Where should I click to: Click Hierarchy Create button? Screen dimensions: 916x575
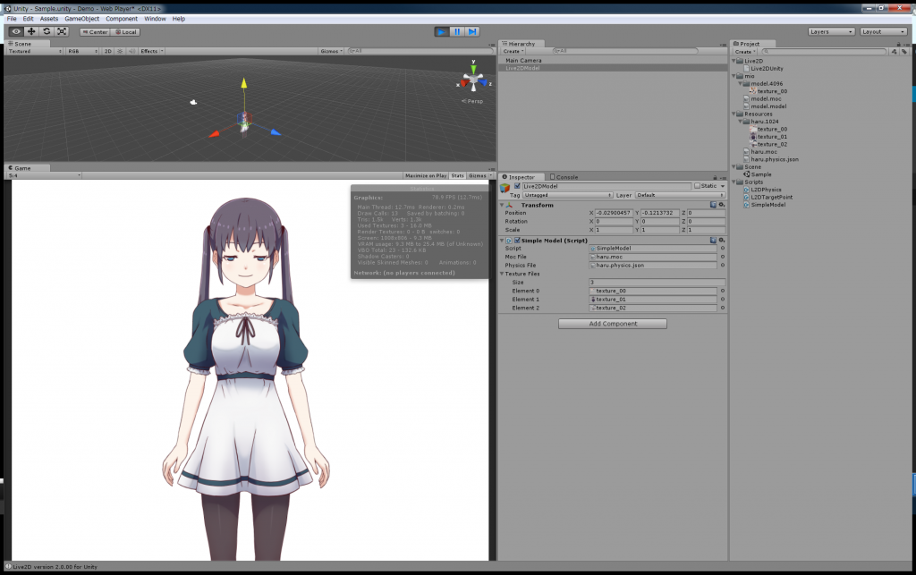click(513, 51)
